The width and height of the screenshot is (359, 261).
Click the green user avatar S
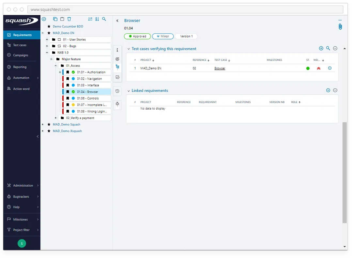tap(22, 243)
